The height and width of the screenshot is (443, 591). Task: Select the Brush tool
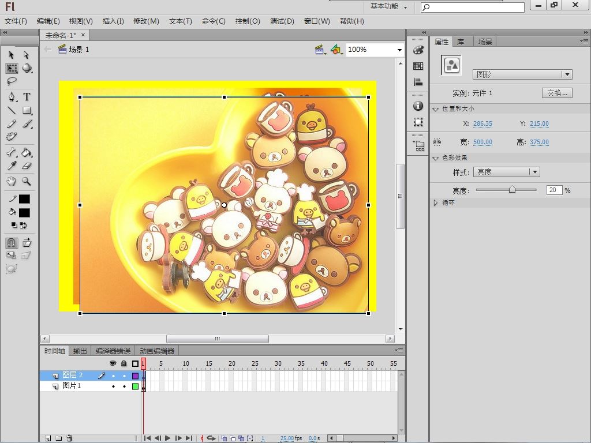(x=27, y=124)
